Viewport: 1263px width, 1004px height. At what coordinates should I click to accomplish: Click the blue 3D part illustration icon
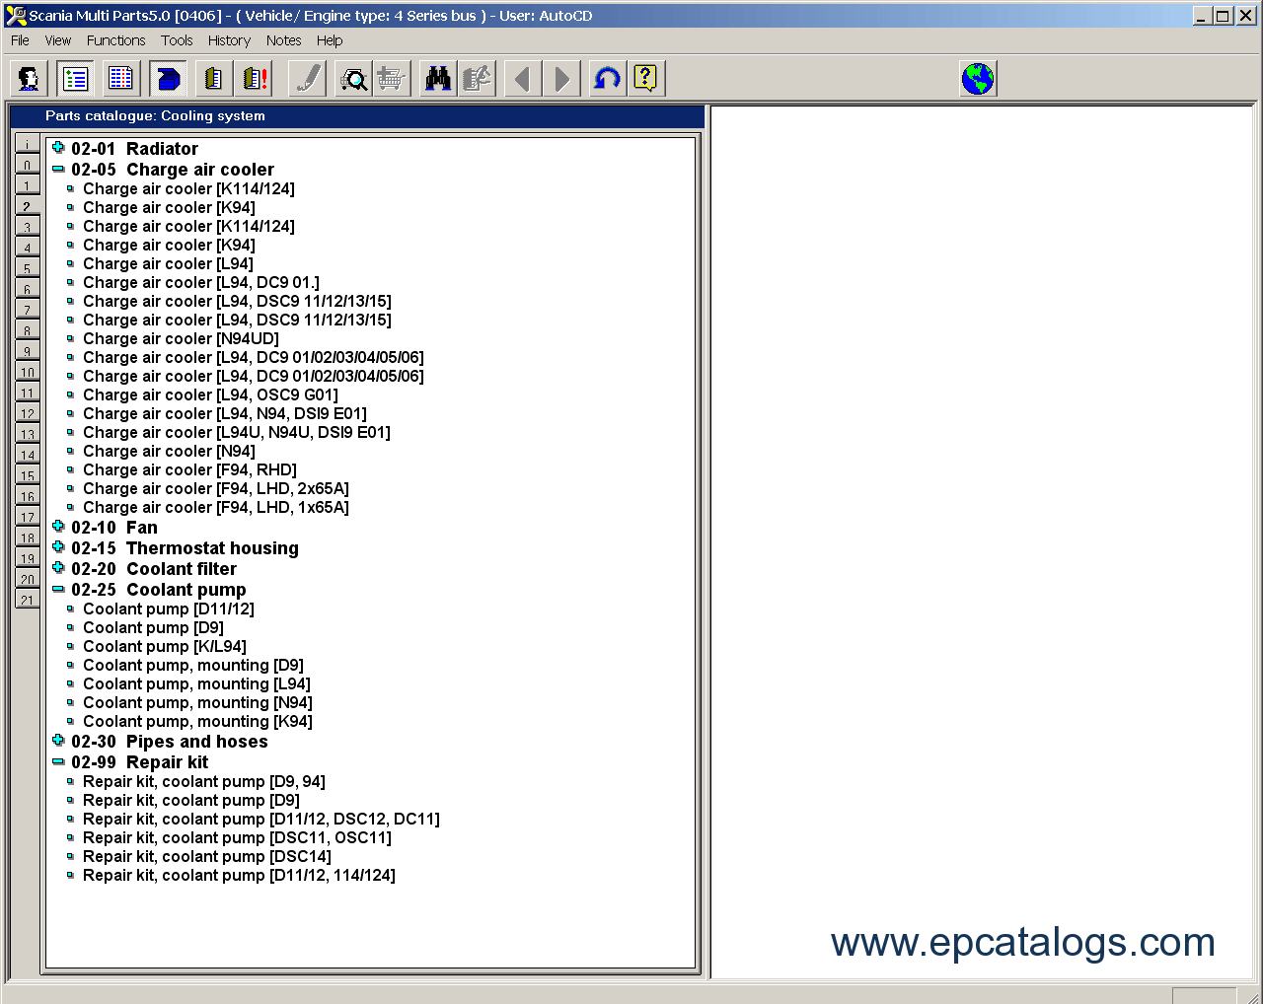coord(168,78)
